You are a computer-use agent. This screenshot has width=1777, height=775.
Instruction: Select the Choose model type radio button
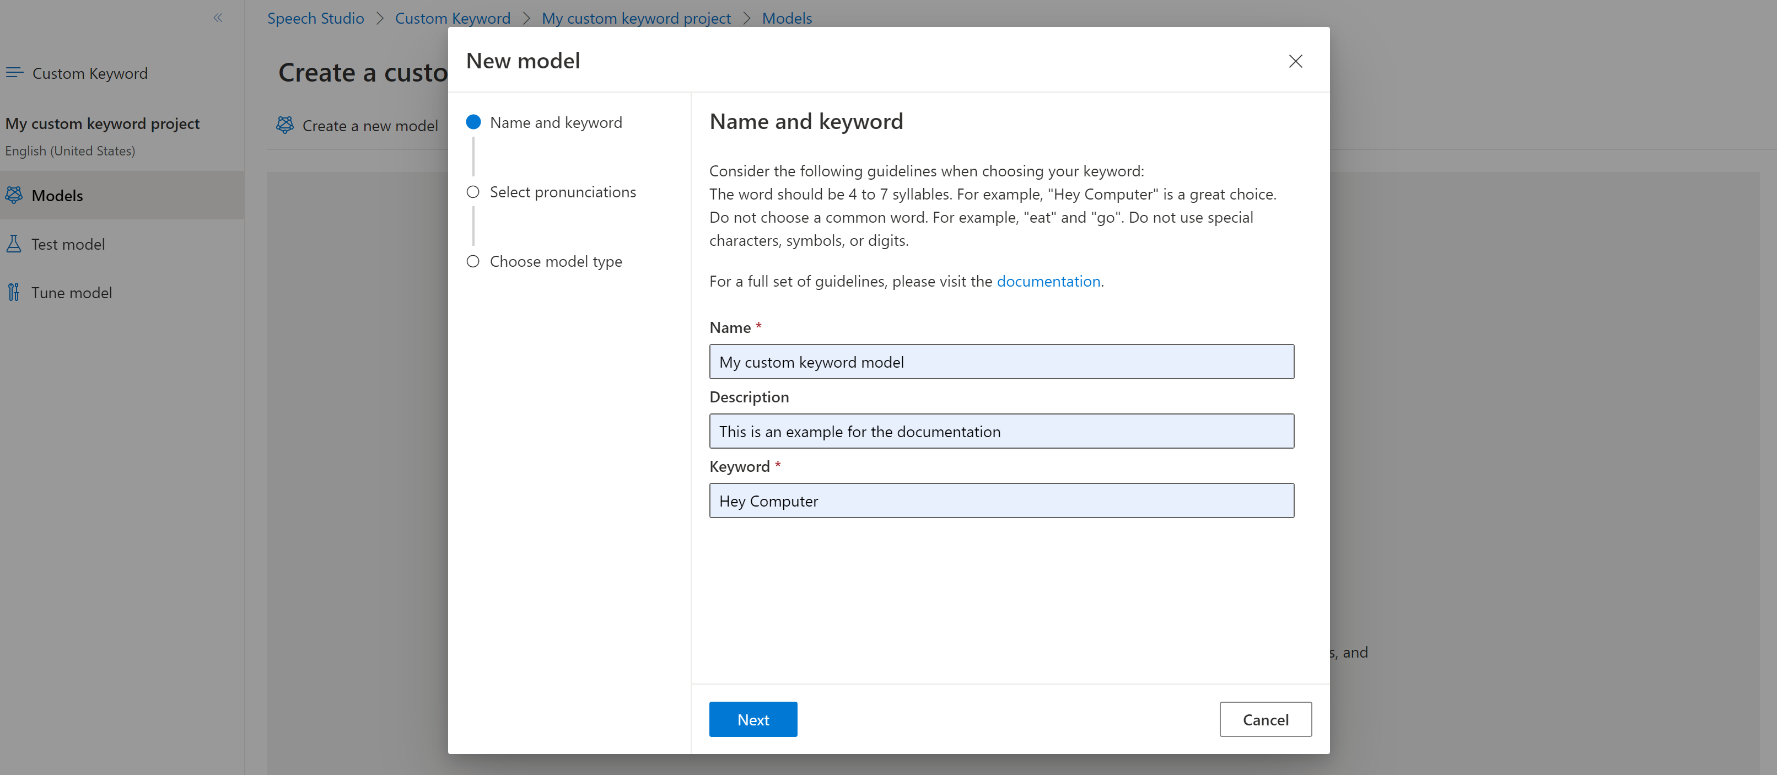(472, 261)
